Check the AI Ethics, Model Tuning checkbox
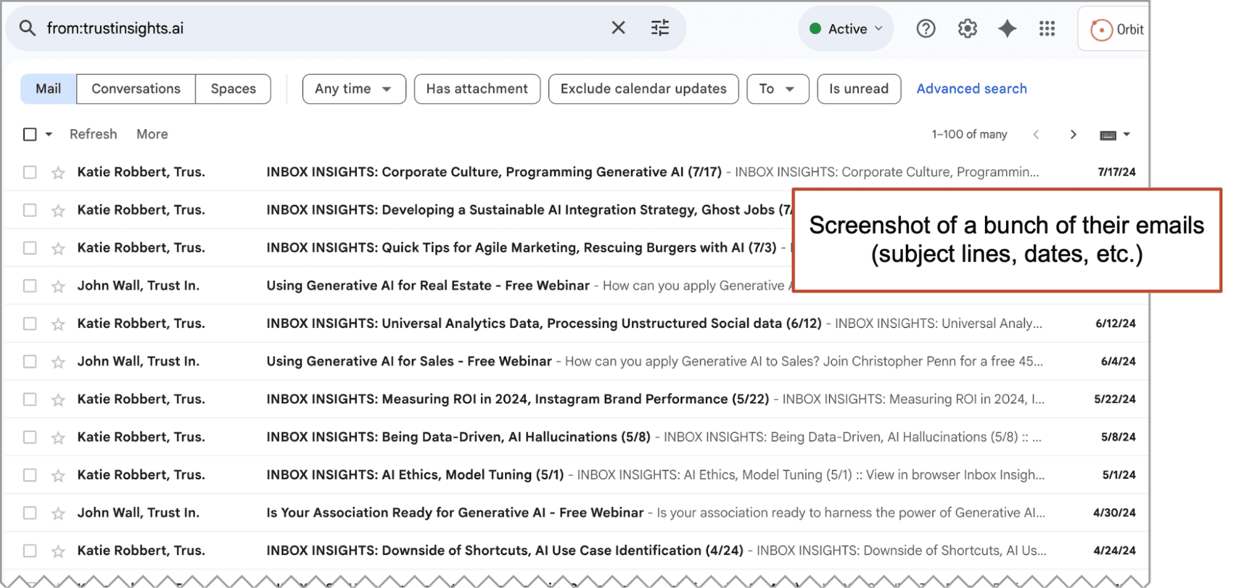The image size is (1236, 588). (30, 475)
